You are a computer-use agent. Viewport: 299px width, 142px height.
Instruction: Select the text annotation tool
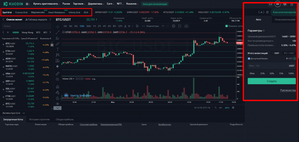click(58, 49)
